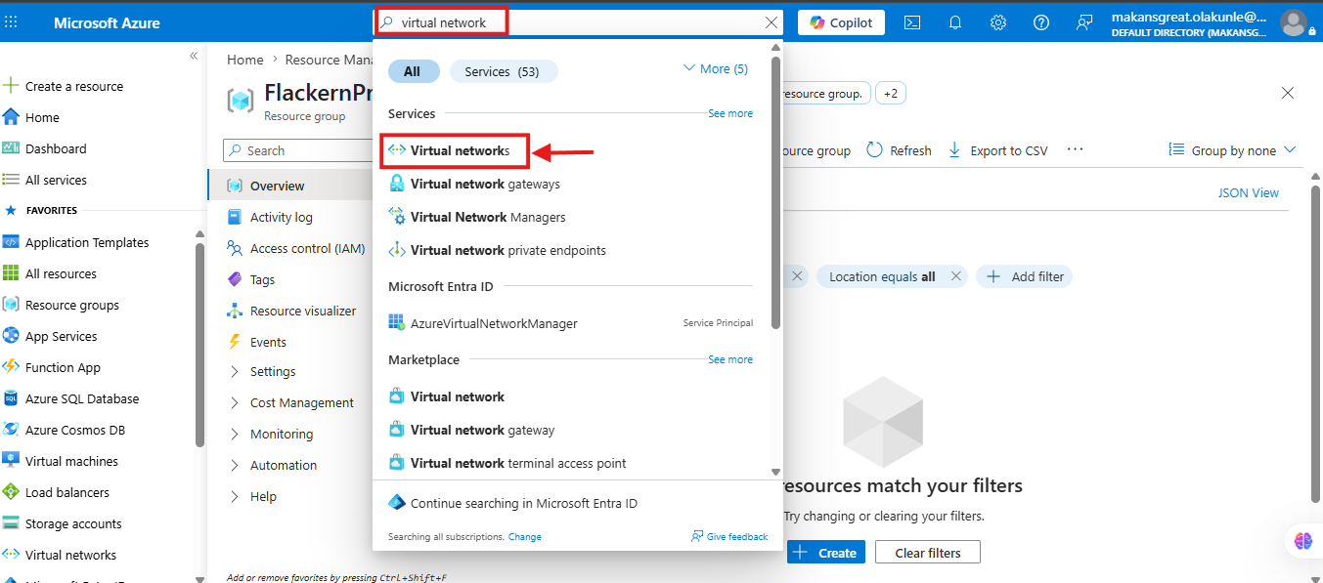Open App Services favorite
The image size is (1323, 583).
[x=50, y=336]
